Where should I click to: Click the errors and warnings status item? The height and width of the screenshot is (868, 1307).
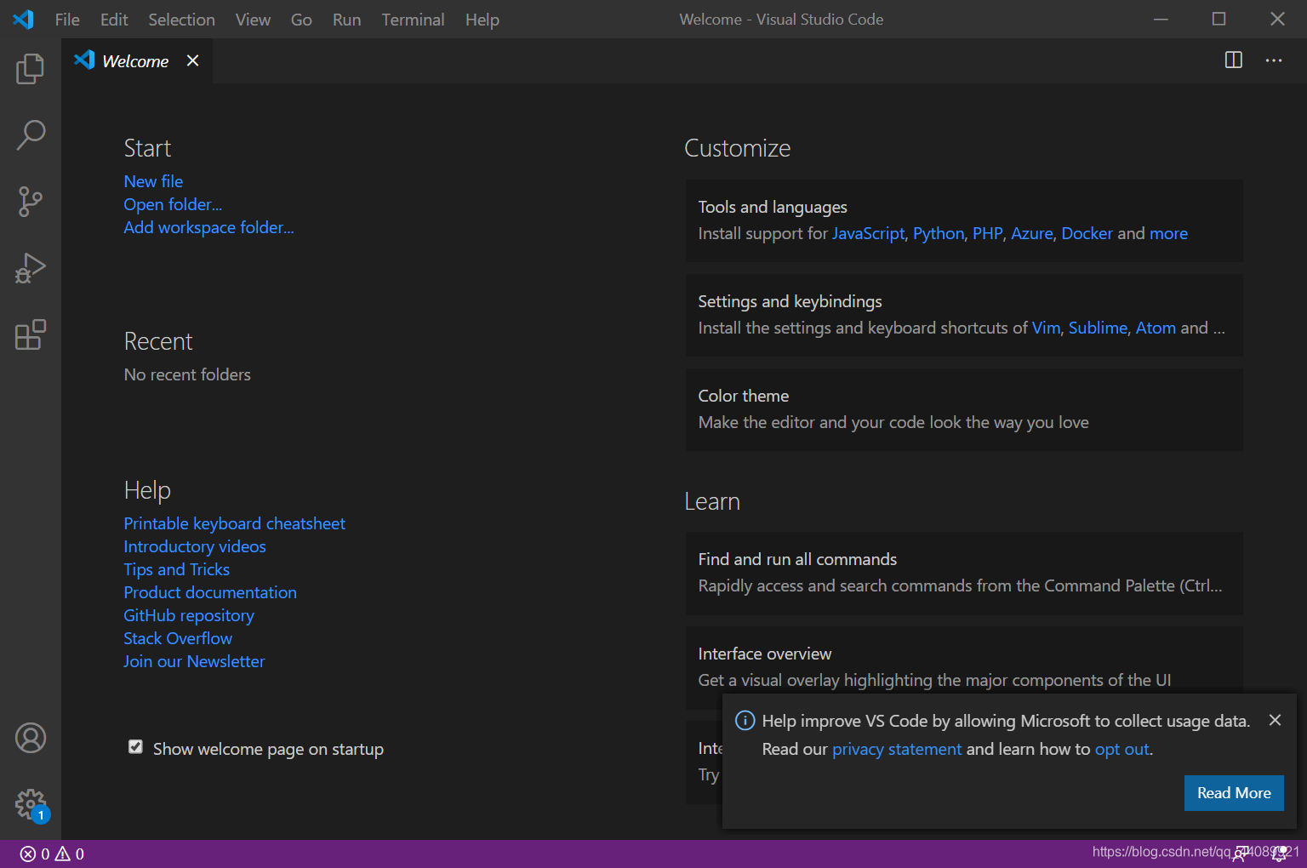(52, 854)
